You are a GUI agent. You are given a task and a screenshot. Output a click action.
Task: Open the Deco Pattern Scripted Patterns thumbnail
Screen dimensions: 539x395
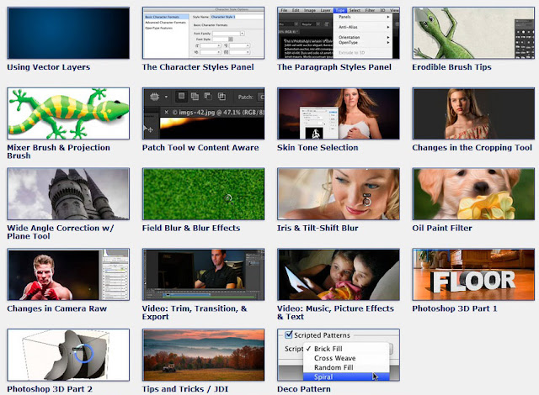(339, 355)
